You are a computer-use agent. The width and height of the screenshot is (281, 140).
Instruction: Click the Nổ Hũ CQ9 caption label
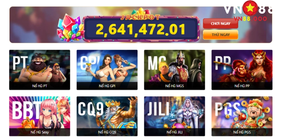tap(107, 132)
